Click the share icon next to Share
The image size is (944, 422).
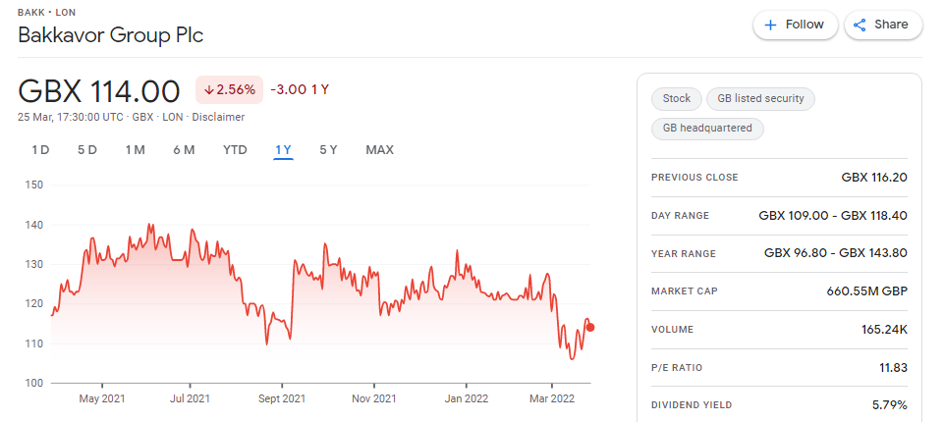click(860, 26)
